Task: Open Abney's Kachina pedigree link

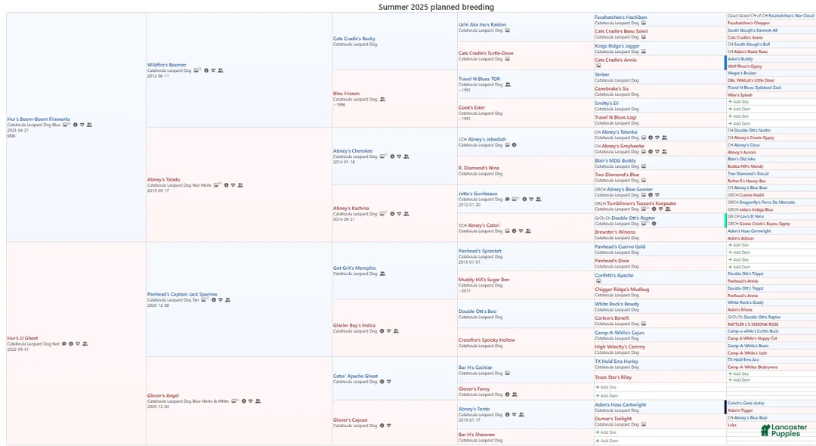Action: click(x=351, y=208)
